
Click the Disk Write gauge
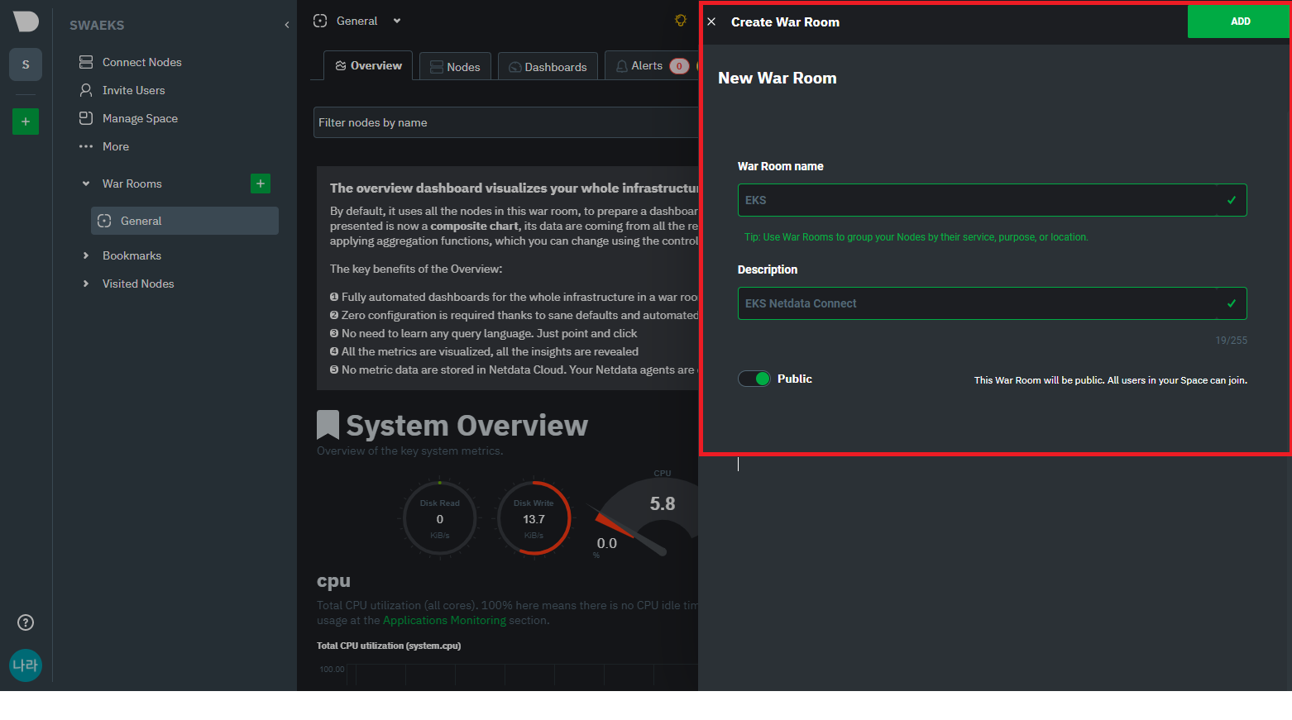coord(534,519)
